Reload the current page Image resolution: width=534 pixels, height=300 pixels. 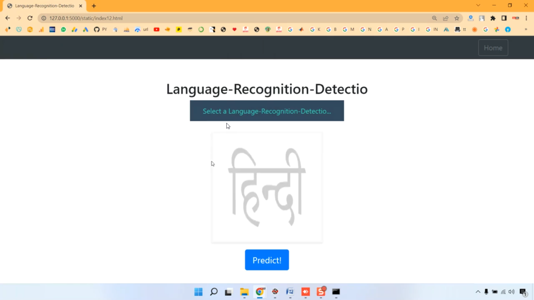(x=30, y=18)
